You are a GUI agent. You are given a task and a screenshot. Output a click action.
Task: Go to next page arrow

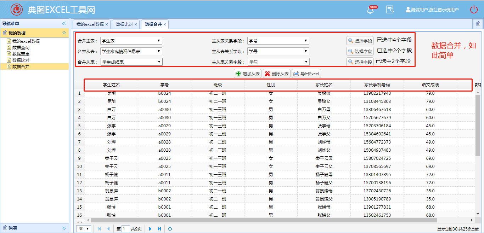point(150,229)
